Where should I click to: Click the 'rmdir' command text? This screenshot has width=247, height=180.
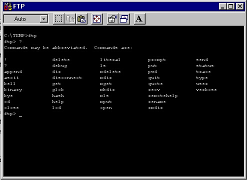(x=155, y=107)
